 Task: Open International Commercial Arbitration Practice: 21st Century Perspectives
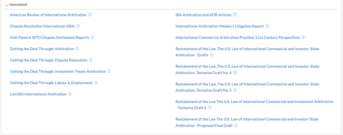coord(238,38)
